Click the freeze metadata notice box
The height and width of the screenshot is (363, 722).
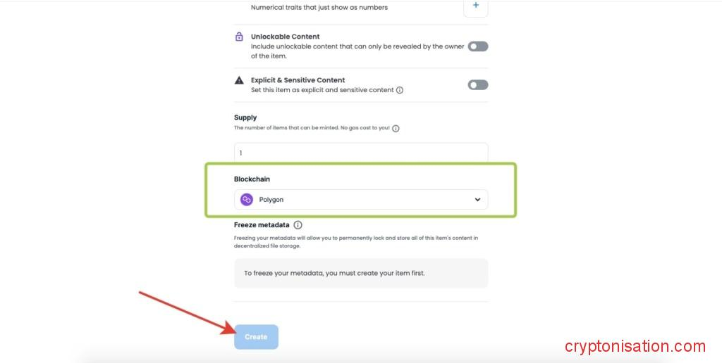point(361,273)
